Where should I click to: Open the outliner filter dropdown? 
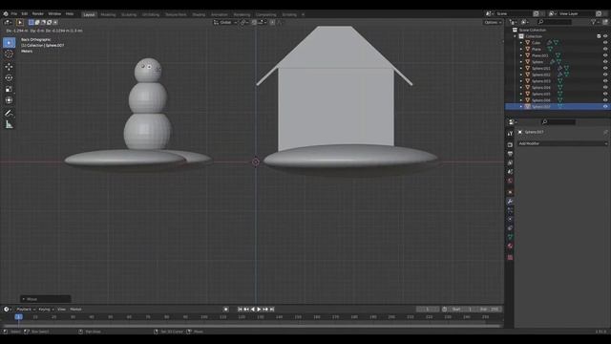pyautogui.click(x=595, y=23)
